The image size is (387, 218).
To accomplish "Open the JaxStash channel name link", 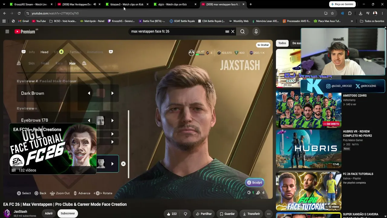I will (x=20, y=212).
